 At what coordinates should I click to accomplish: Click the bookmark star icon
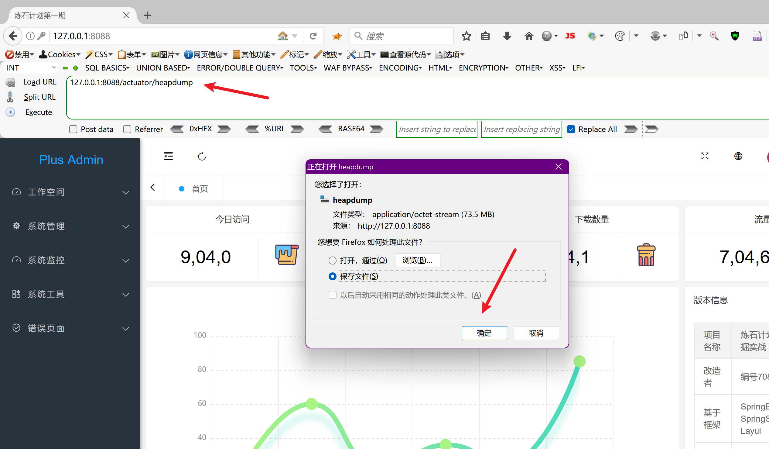(466, 36)
